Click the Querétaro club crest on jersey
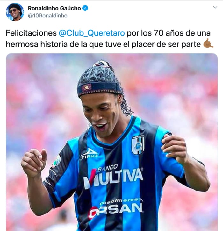This screenshot has height=231, width=223. coord(138,145)
